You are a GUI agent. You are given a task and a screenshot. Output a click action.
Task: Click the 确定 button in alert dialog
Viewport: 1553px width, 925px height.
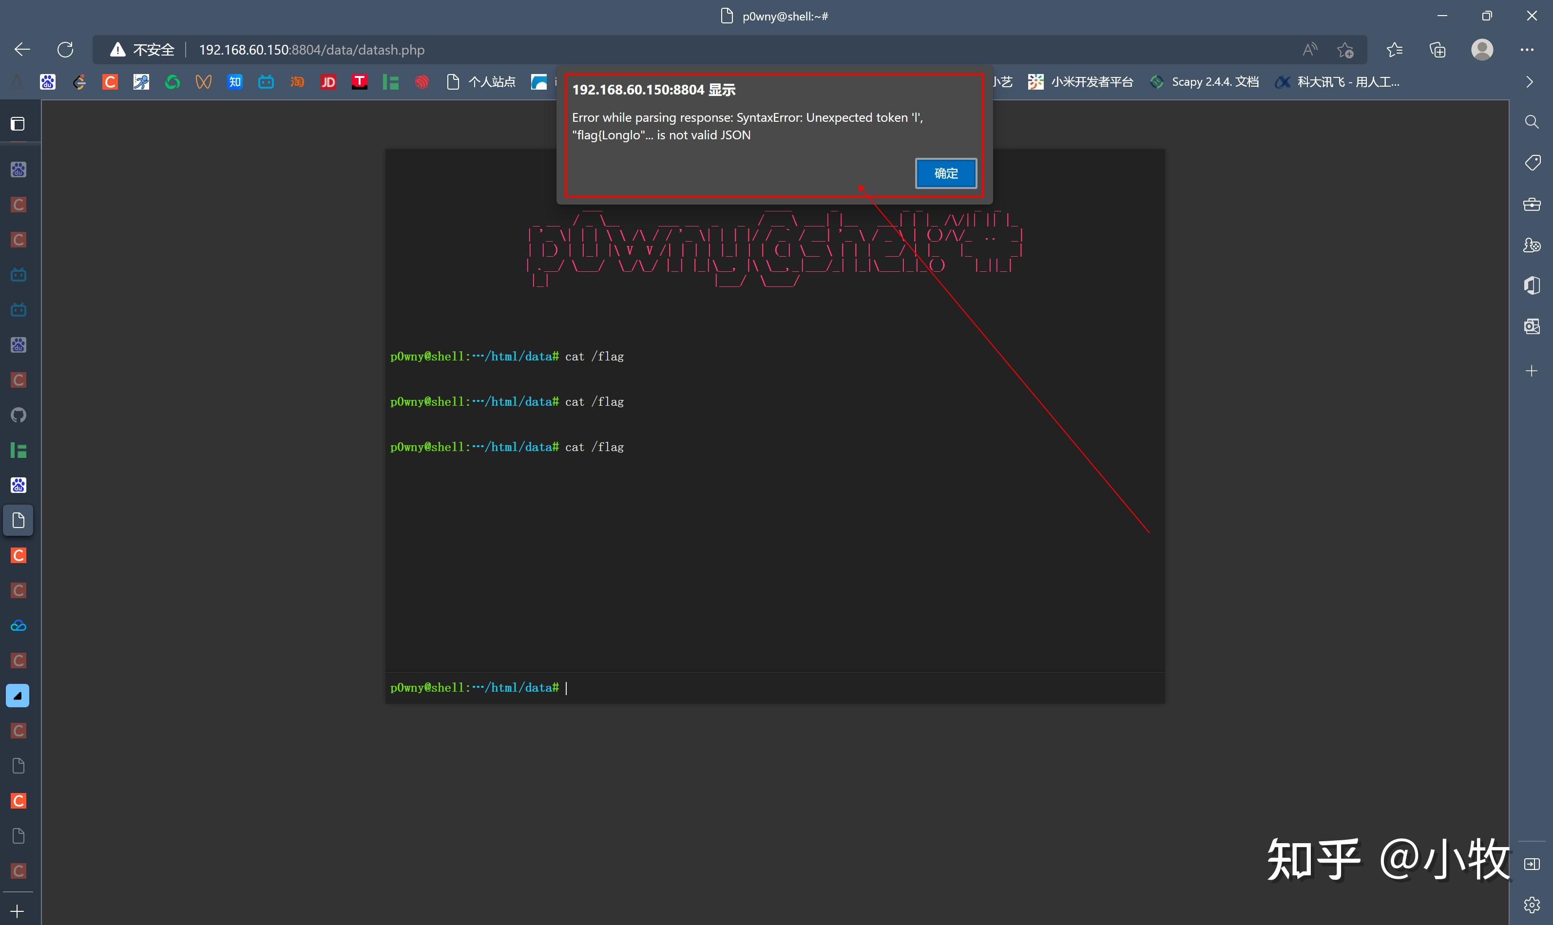tap(945, 173)
